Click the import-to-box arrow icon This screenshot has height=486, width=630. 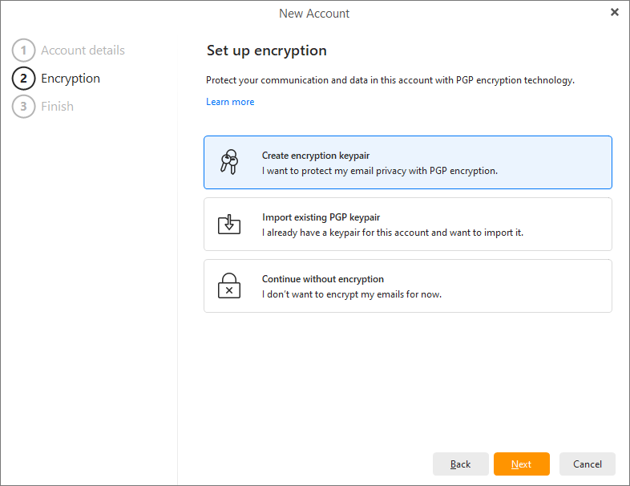(229, 224)
